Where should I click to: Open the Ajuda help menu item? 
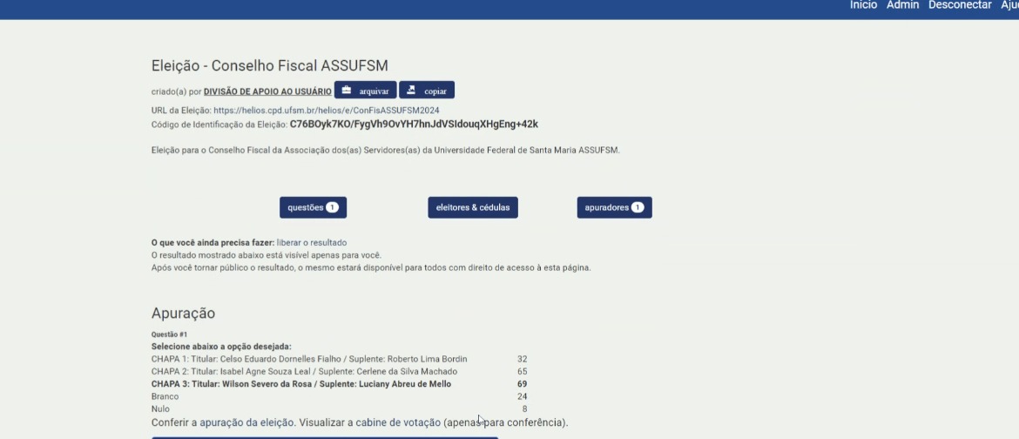click(1009, 5)
